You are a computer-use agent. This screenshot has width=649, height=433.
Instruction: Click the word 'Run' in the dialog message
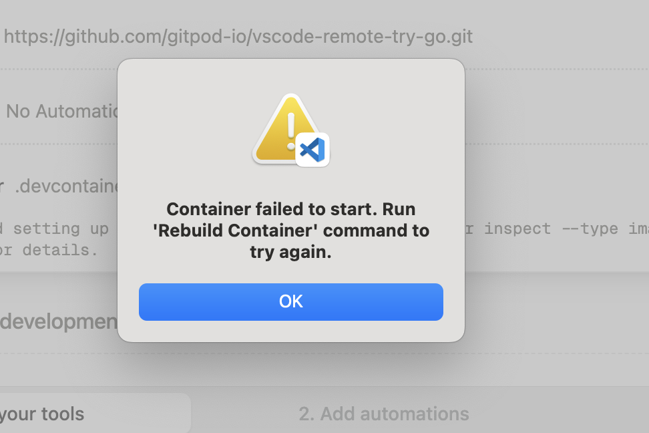point(399,209)
